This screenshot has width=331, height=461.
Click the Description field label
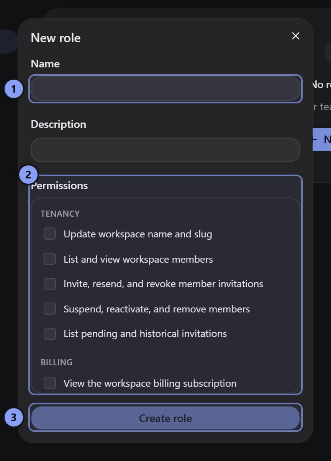[58, 124]
